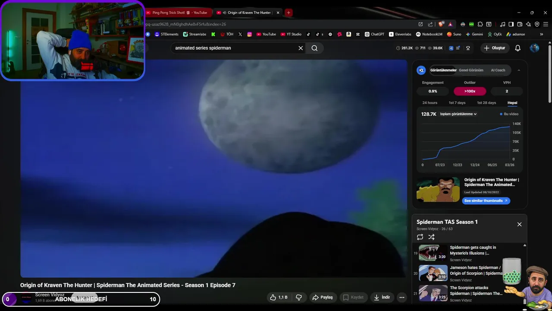This screenshot has height=311, width=552.
Task: Select the Origin of Kraven The Hunter tab
Action: 249,13
